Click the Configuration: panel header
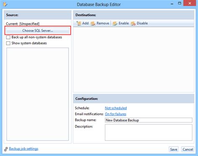Viewport: 198px width, 156px height. [134, 99]
